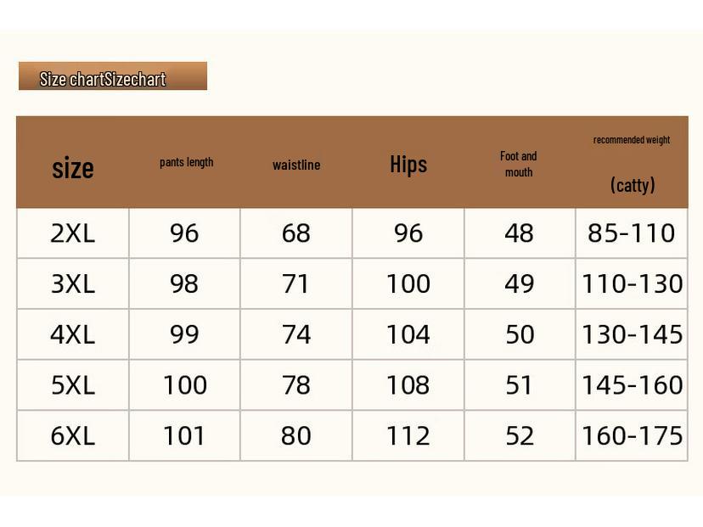Click the Size chart title banner
Viewport: 703px width, 527px height.
click(x=112, y=76)
